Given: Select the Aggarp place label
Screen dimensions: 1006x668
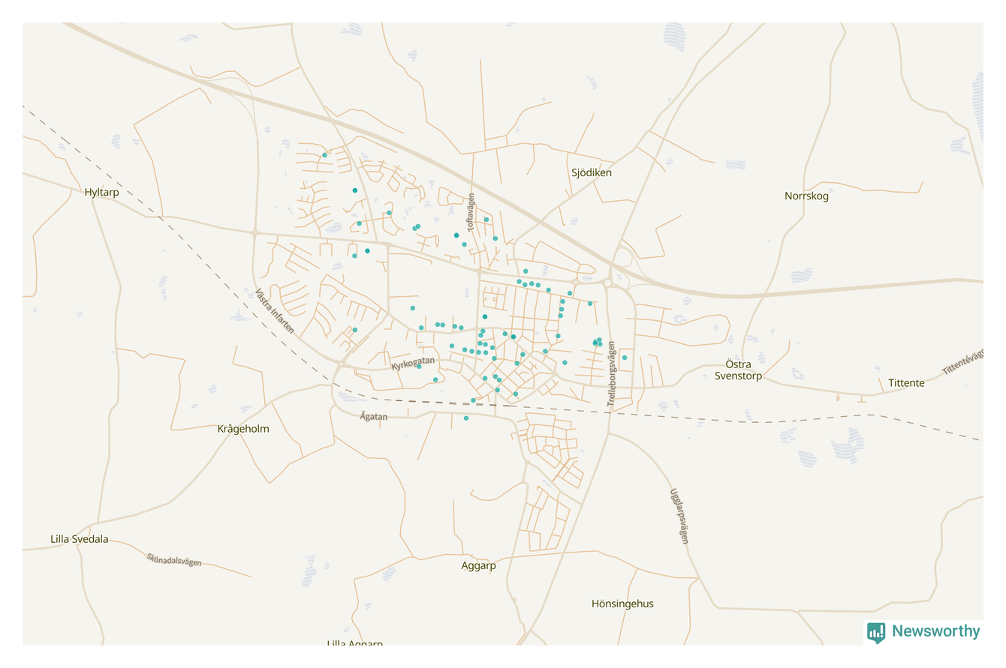Looking at the screenshot, I should click(478, 566).
